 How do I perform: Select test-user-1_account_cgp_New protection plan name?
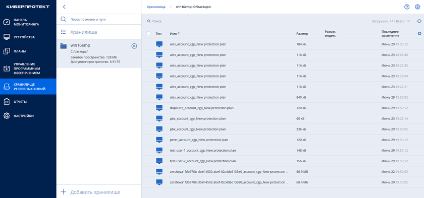tap(203, 150)
